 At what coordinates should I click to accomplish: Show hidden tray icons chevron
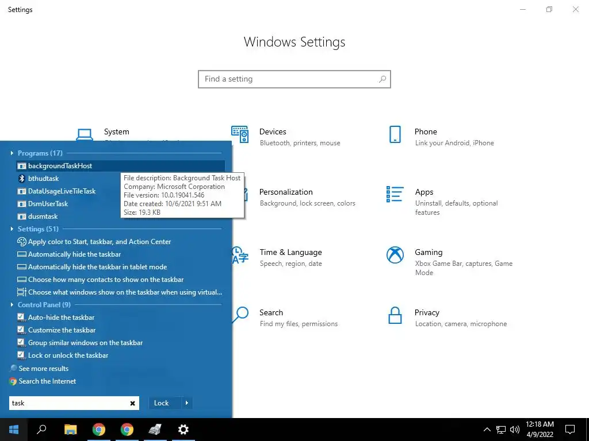coord(487,430)
